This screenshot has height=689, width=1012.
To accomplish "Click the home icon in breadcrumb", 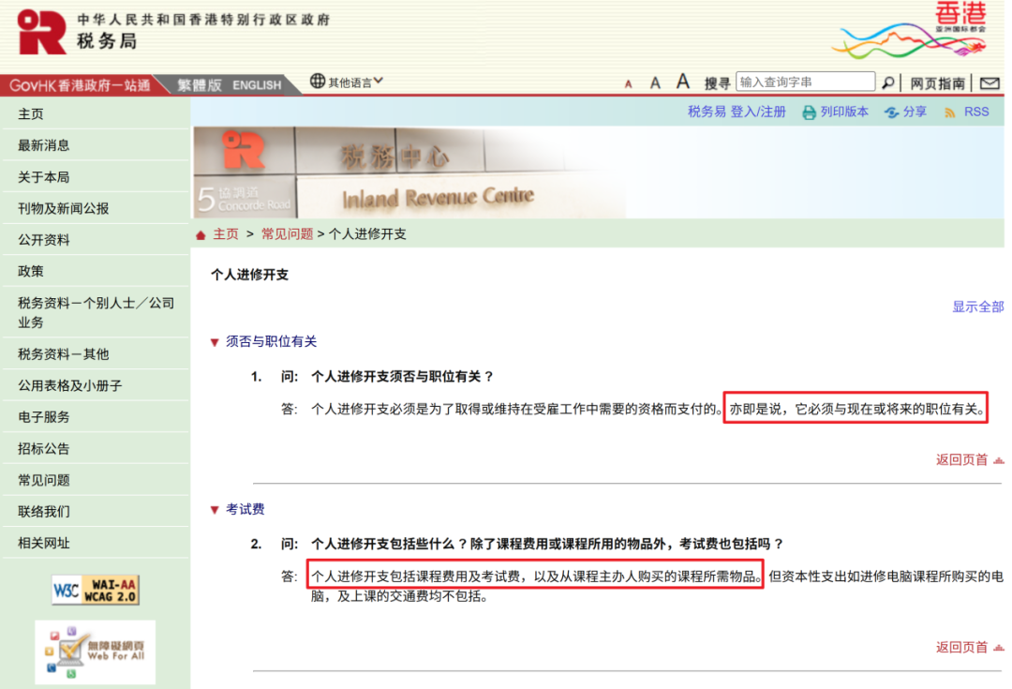I will tap(201, 234).
